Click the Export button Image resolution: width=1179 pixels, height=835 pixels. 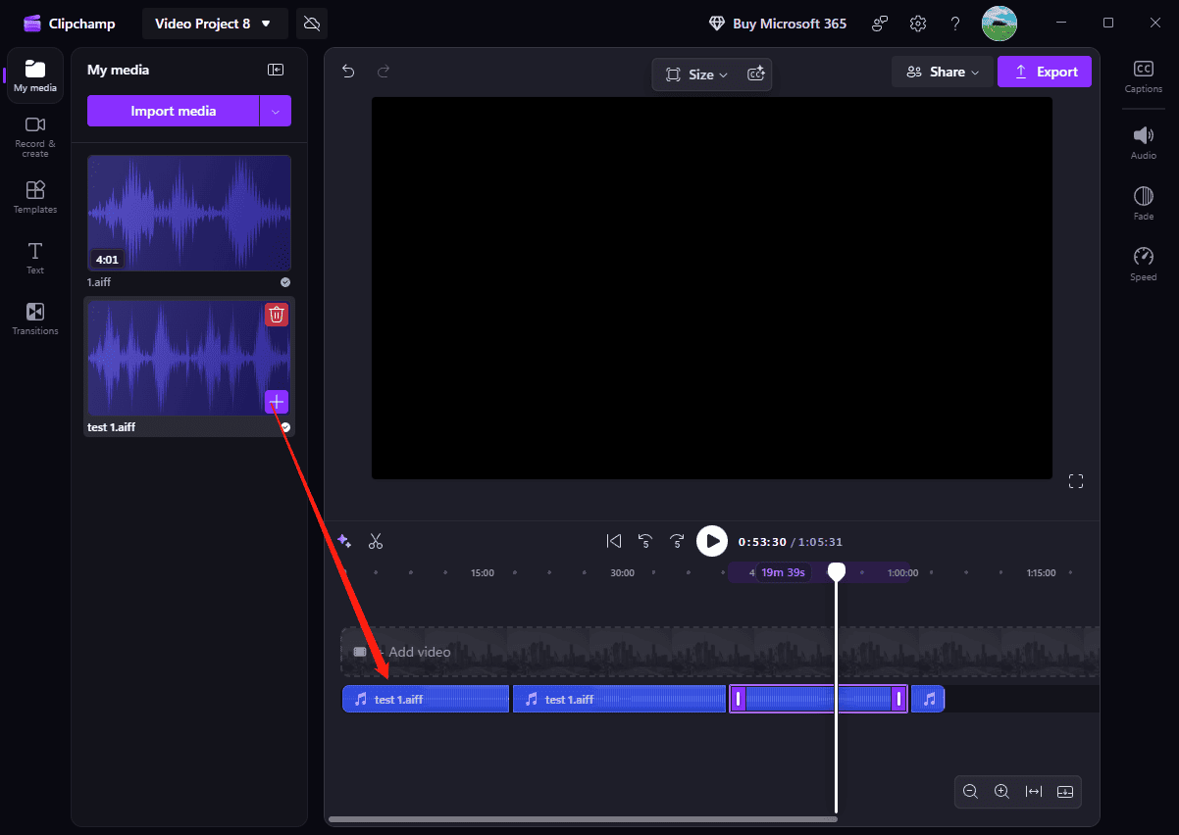coord(1044,72)
